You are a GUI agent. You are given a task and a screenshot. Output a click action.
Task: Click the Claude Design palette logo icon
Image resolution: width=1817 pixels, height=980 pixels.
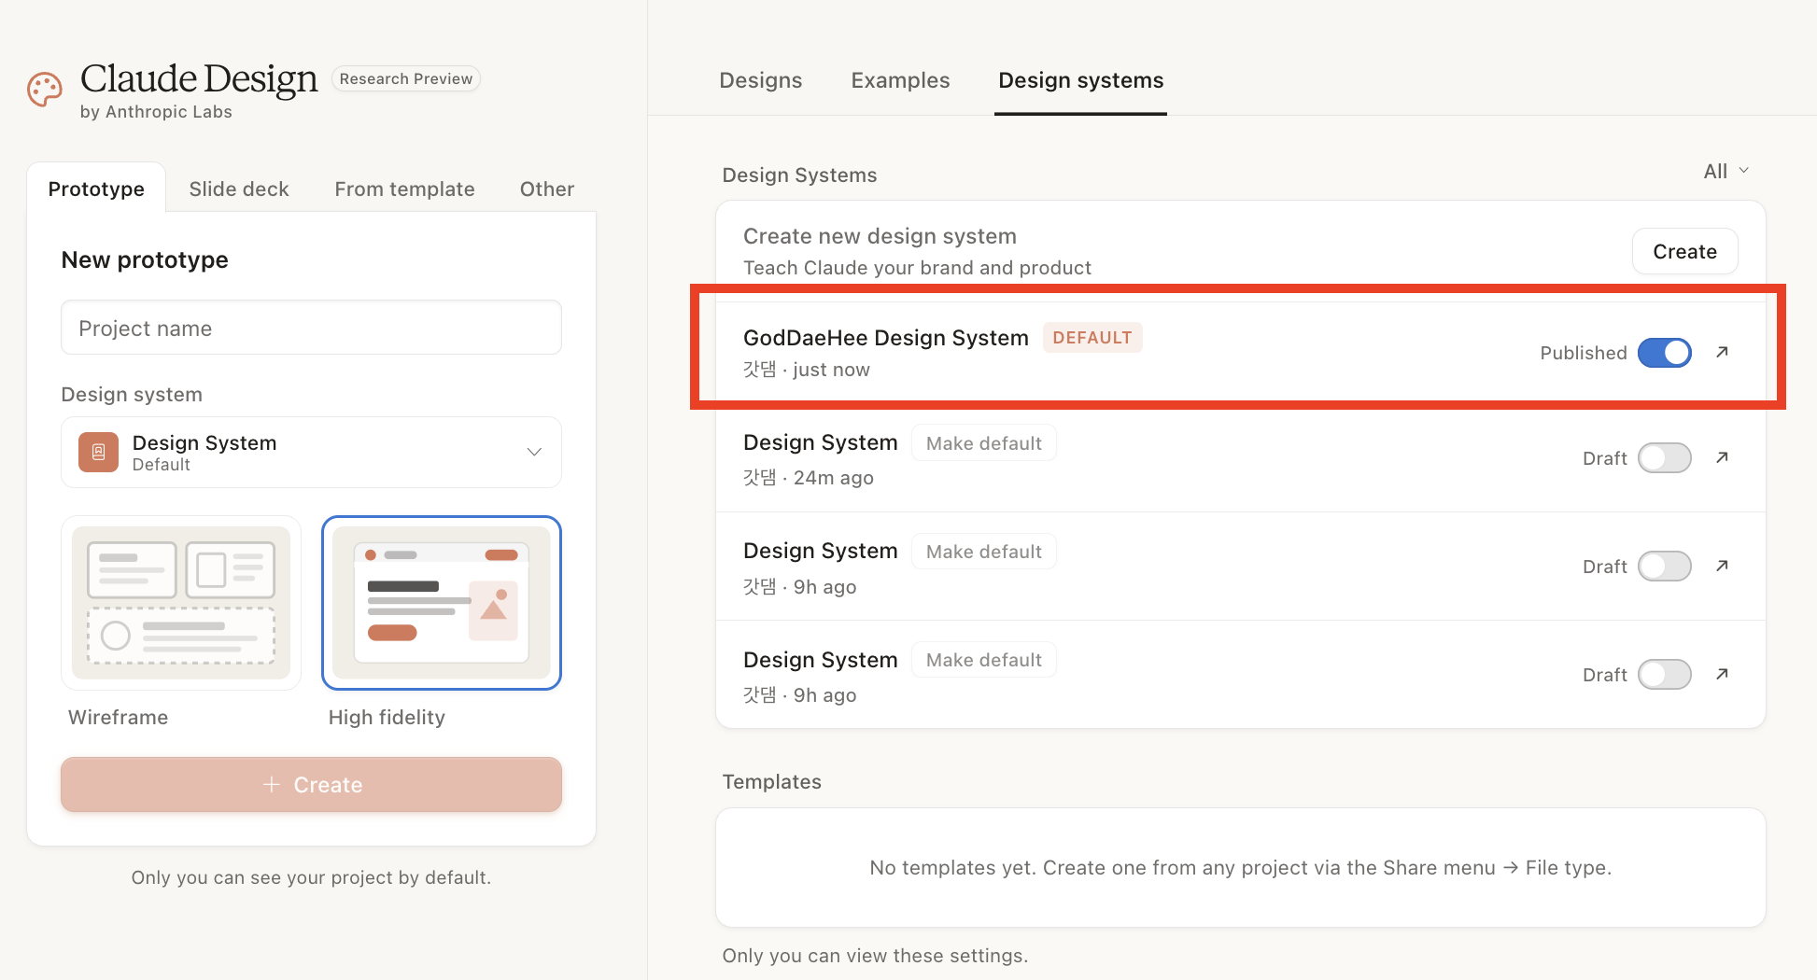tap(44, 90)
